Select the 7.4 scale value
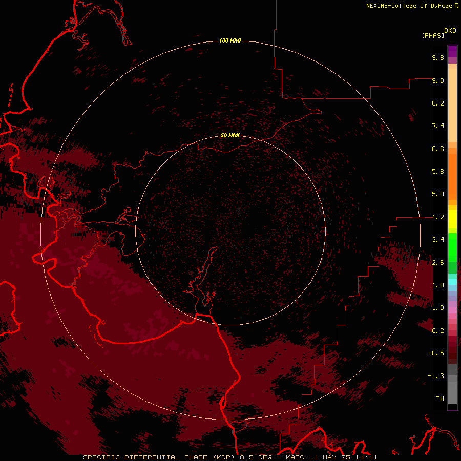This screenshot has width=461, height=461. (x=438, y=126)
